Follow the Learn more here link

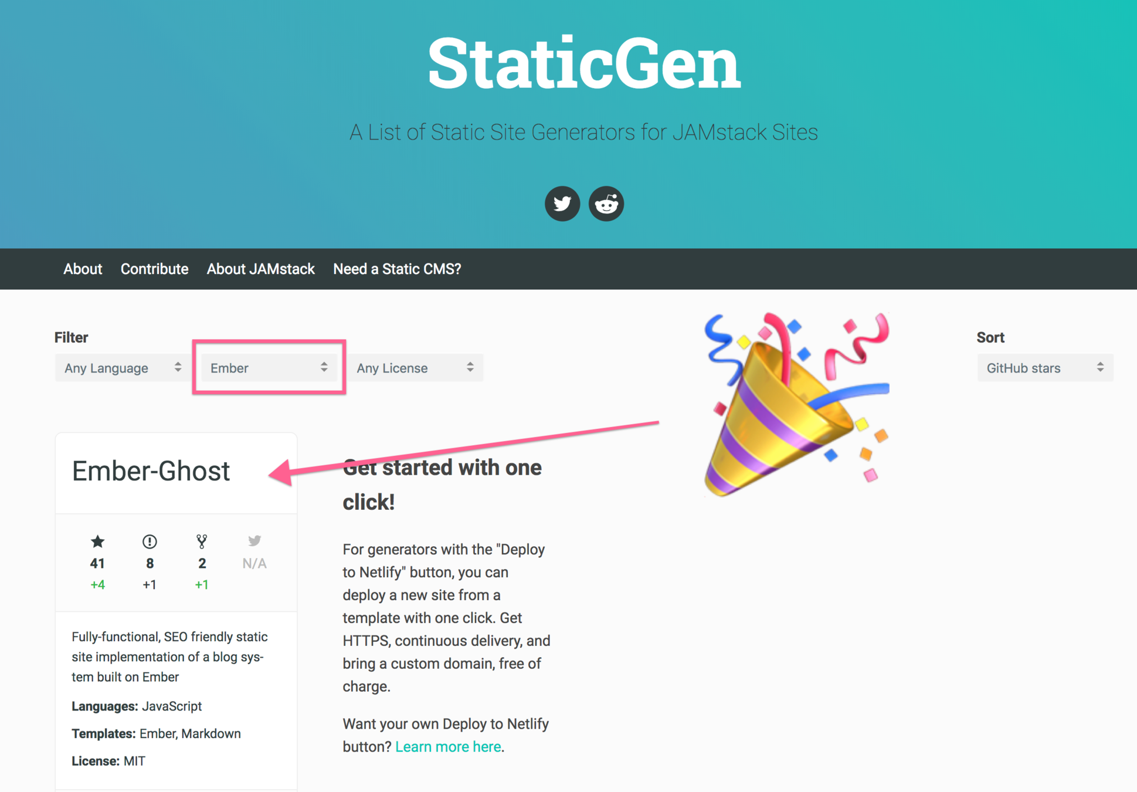pyautogui.click(x=448, y=747)
